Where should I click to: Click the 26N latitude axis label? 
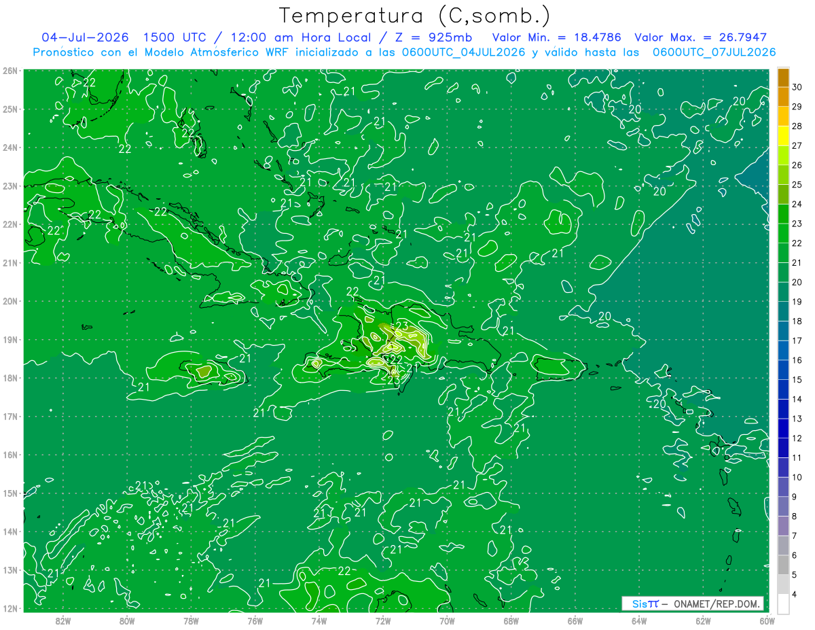click(x=10, y=71)
